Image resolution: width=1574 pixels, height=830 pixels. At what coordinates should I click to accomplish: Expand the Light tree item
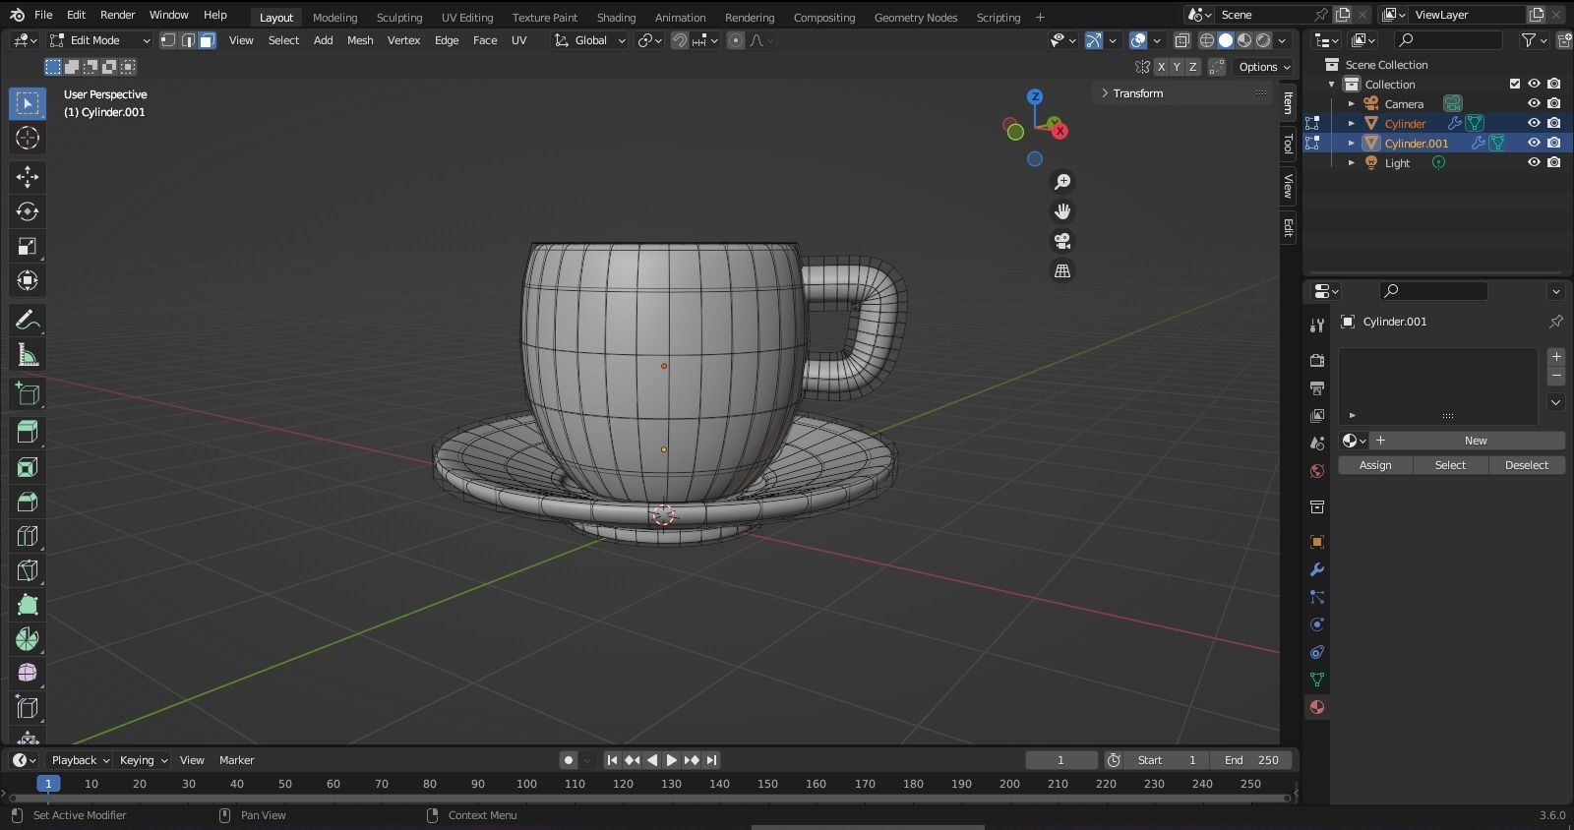coord(1352,162)
